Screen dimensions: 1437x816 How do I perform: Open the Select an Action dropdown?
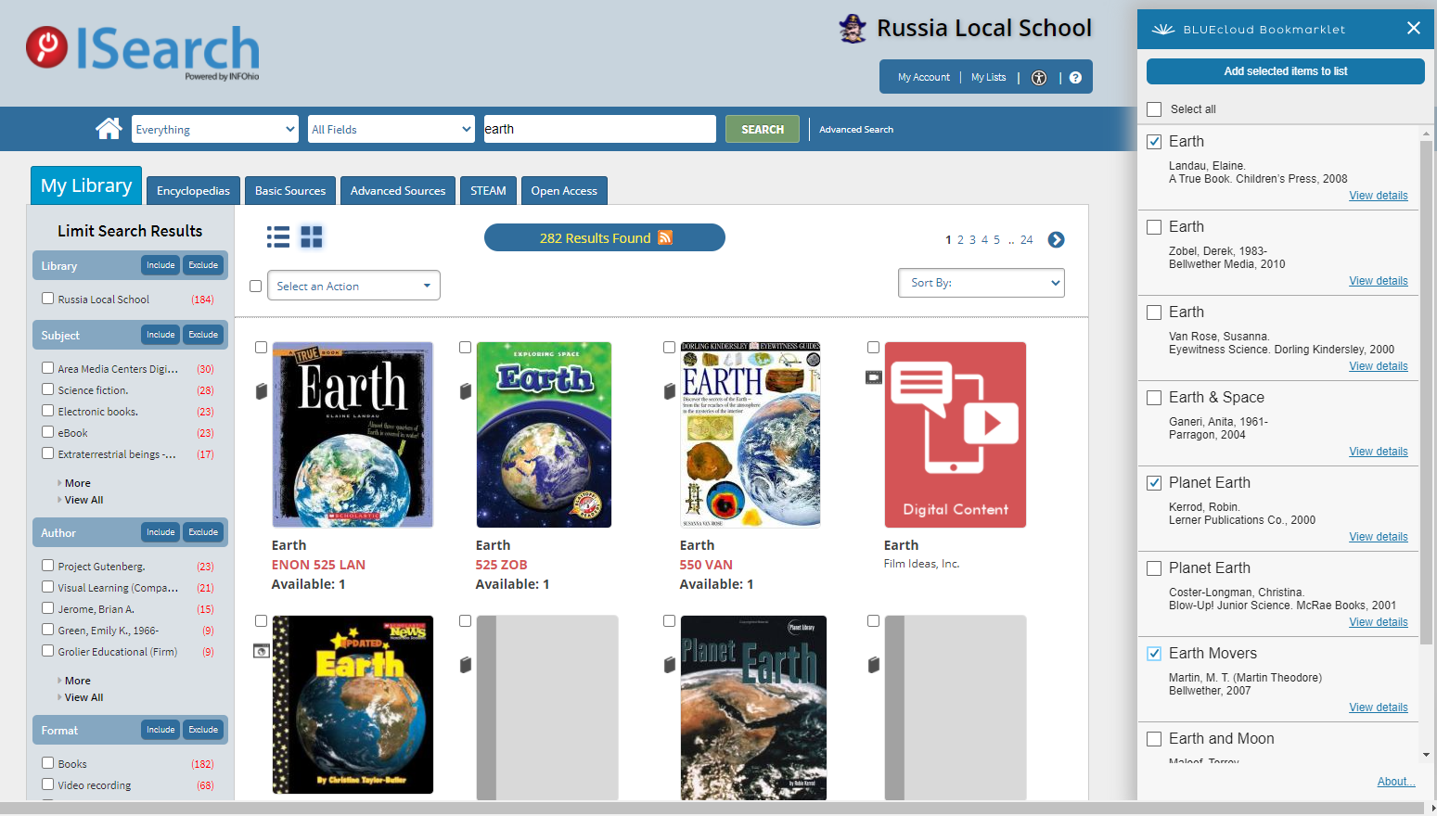353,286
